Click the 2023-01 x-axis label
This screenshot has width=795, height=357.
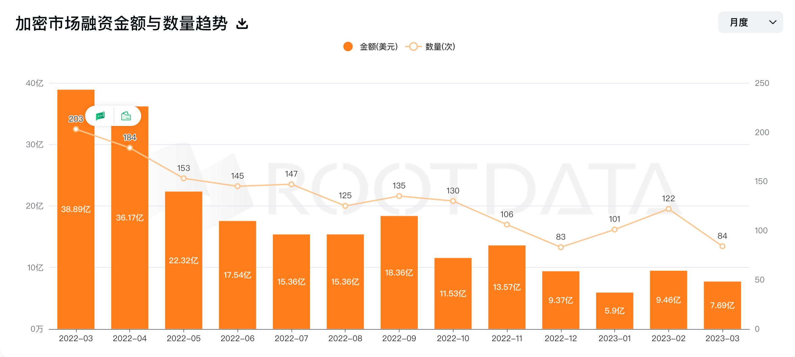click(x=615, y=338)
